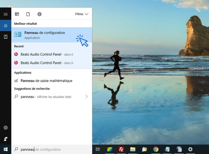Viewport: 209px width, 154px height.
Task: Open the Feedback icon in sidebar
Action: coord(6,139)
